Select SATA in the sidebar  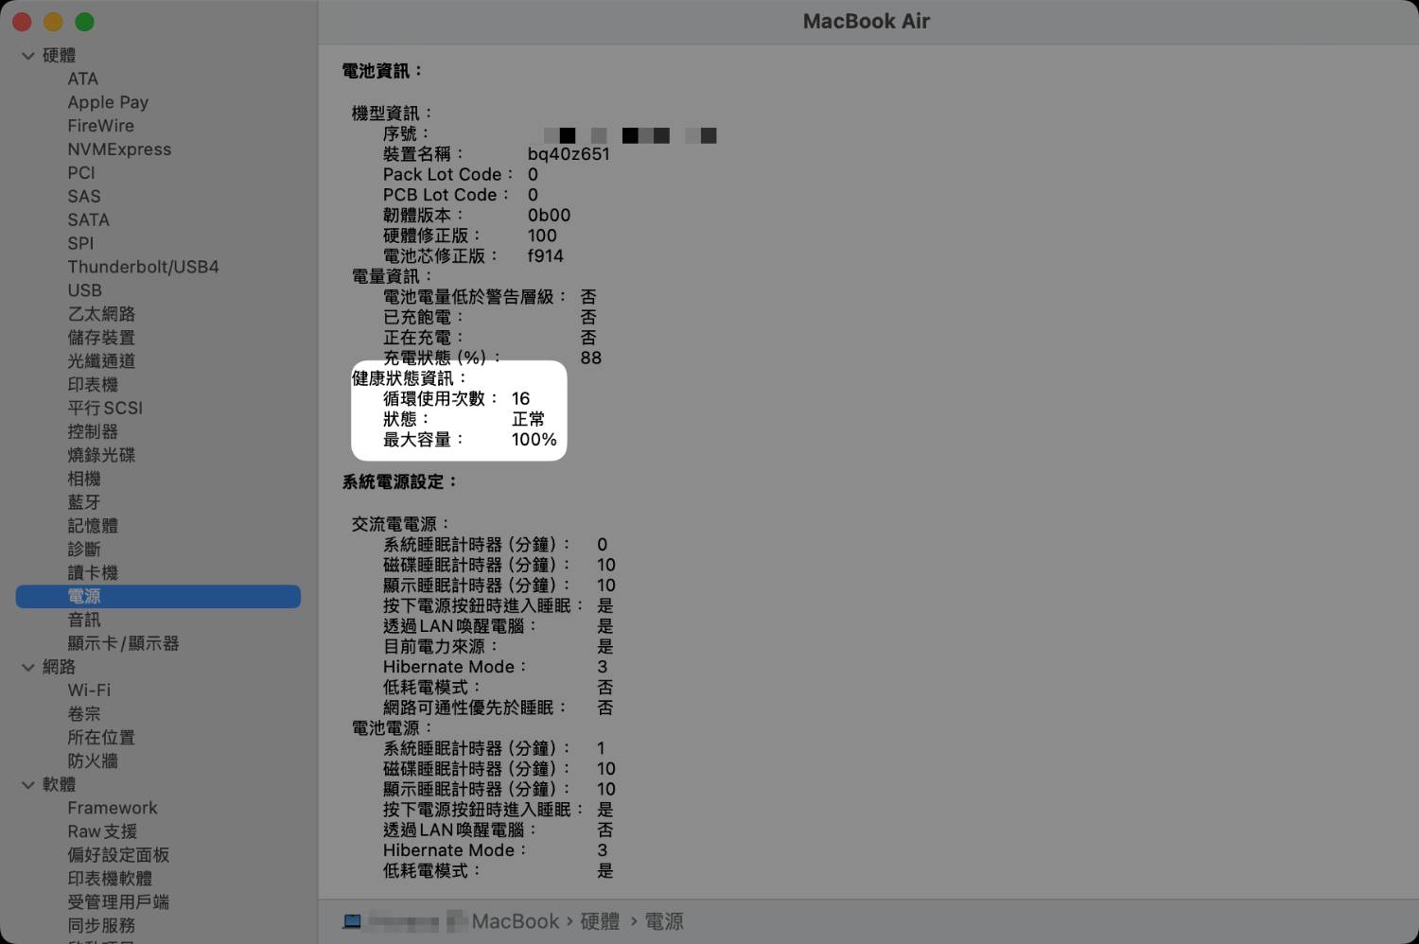coord(88,219)
